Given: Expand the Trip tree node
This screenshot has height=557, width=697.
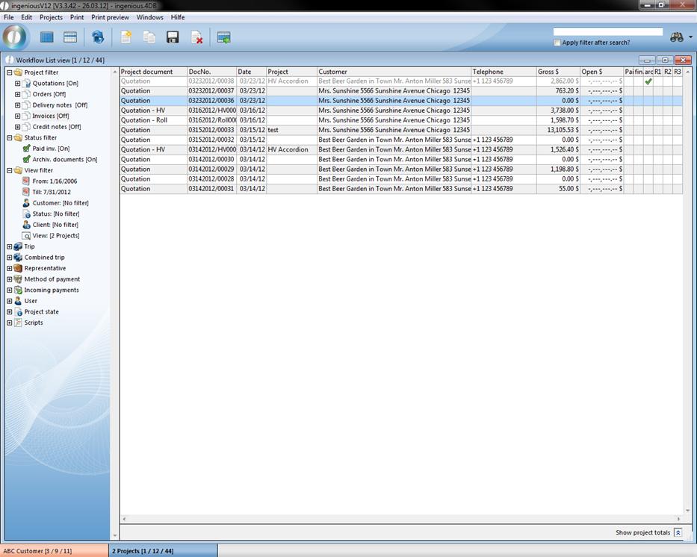Looking at the screenshot, I should coord(10,246).
